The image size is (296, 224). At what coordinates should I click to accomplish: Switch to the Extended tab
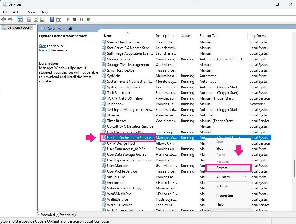[x=47, y=215]
